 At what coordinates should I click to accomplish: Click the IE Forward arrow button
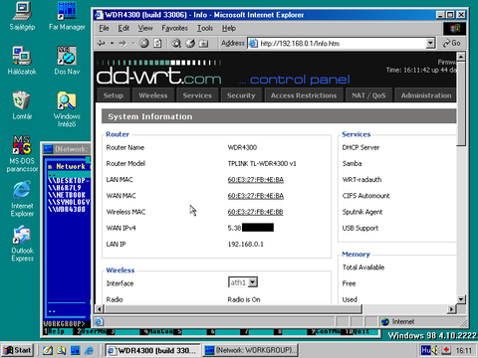click(122, 43)
